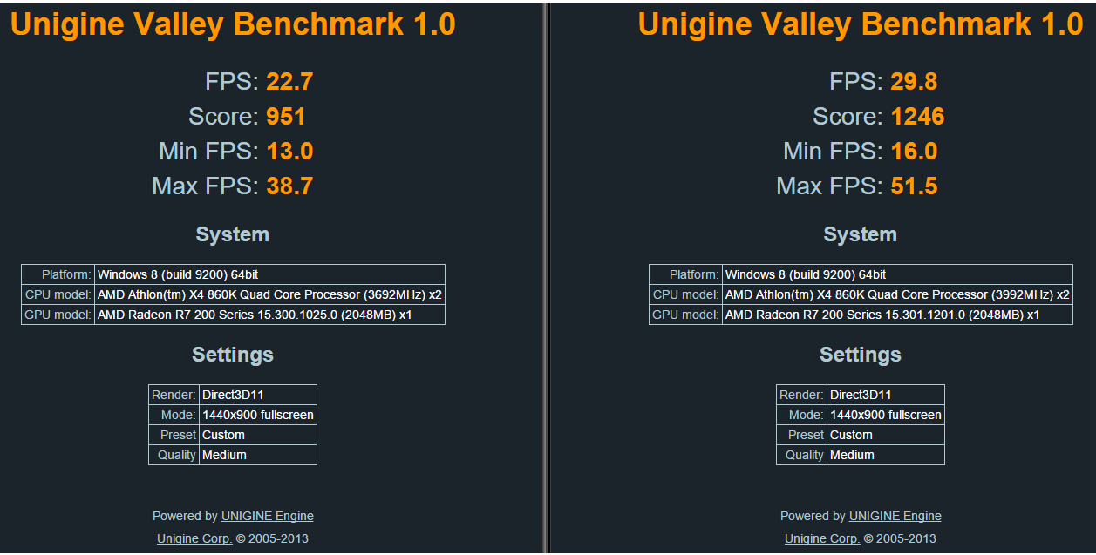This screenshot has height=555, width=1096.
Task: Click right report's System heading
Action: click(x=861, y=234)
